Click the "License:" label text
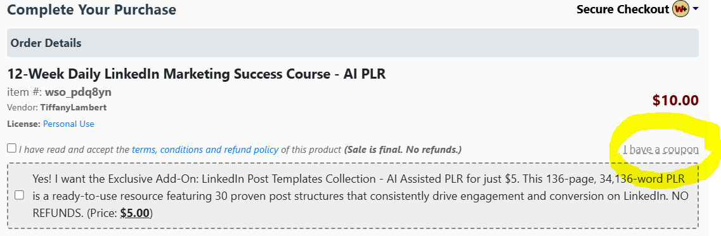Image resolution: width=721 pixels, height=236 pixels. click(24, 124)
